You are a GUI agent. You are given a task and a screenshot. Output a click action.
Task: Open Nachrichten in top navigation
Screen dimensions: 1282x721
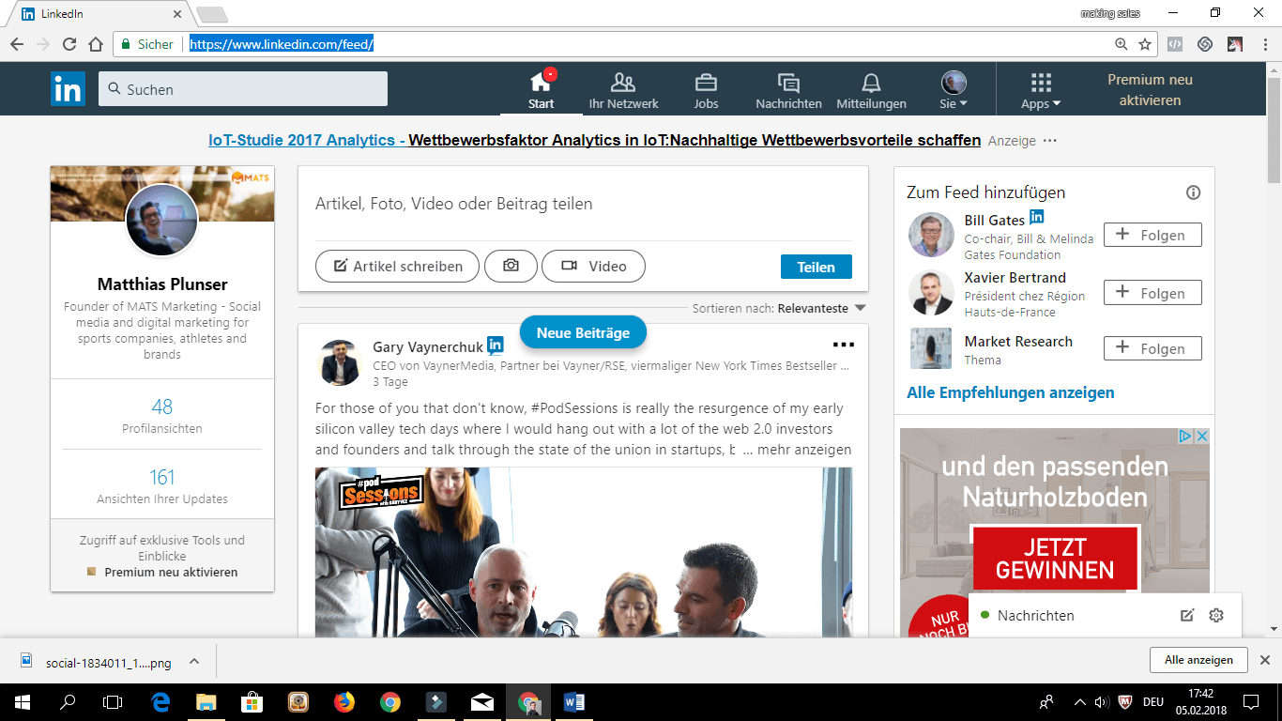click(x=788, y=90)
